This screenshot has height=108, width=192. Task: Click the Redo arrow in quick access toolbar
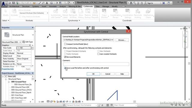click(x=28, y=3)
